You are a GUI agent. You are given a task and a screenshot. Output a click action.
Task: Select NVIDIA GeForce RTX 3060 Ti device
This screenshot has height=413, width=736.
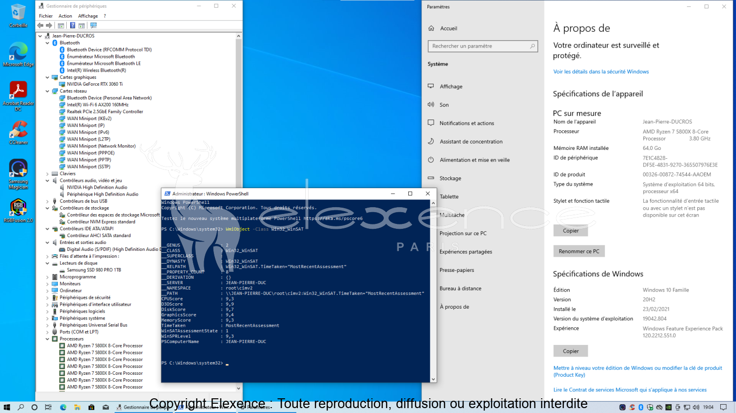tap(95, 84)
